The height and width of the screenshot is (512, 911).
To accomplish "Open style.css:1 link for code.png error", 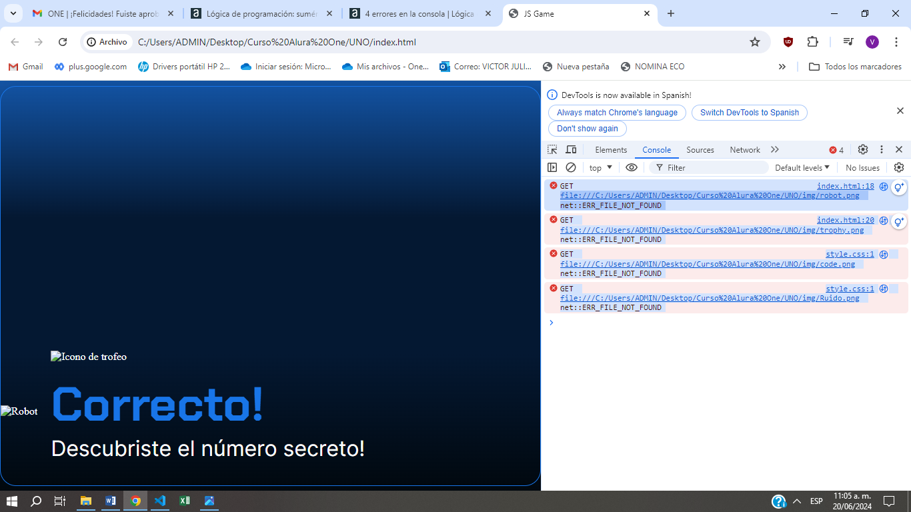I will coord(850,254).
